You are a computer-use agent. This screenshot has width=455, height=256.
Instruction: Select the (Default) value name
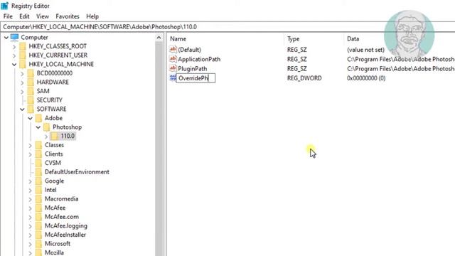[190, 50]
